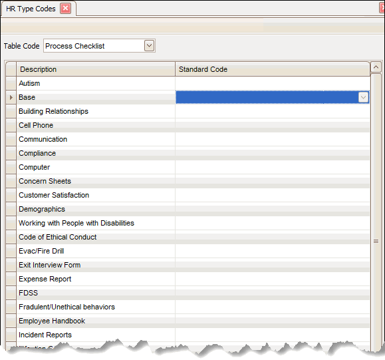Viewport: 385px width, 360px height.
Task: Click the row pointer arrow beside Base
Action: point(11,97)
